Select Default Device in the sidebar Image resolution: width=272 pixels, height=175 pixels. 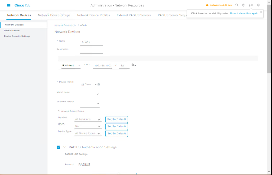point(12,31)
